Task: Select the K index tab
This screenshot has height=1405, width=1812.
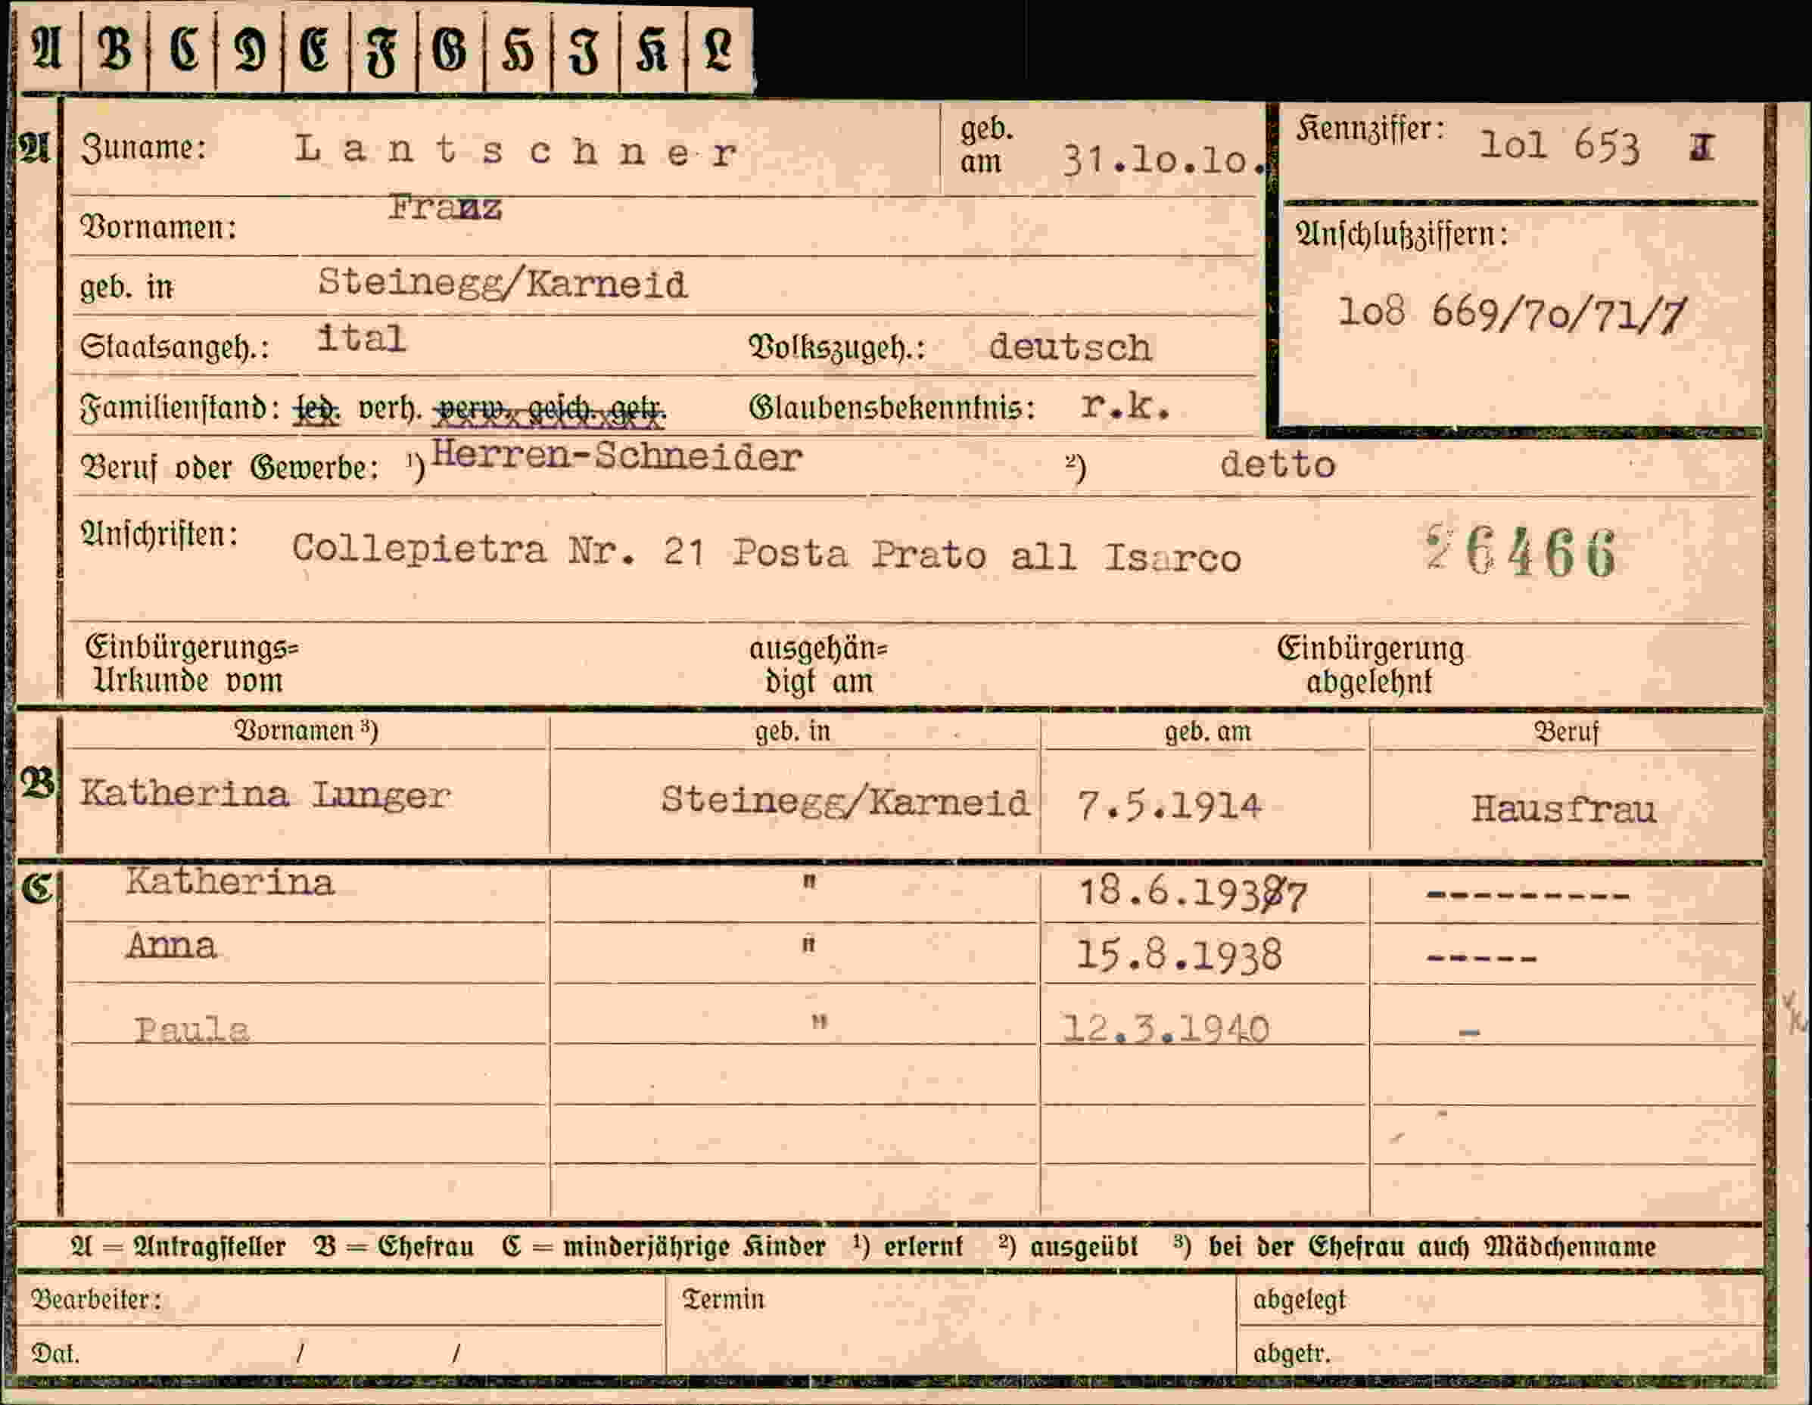Action: [652, 50]
